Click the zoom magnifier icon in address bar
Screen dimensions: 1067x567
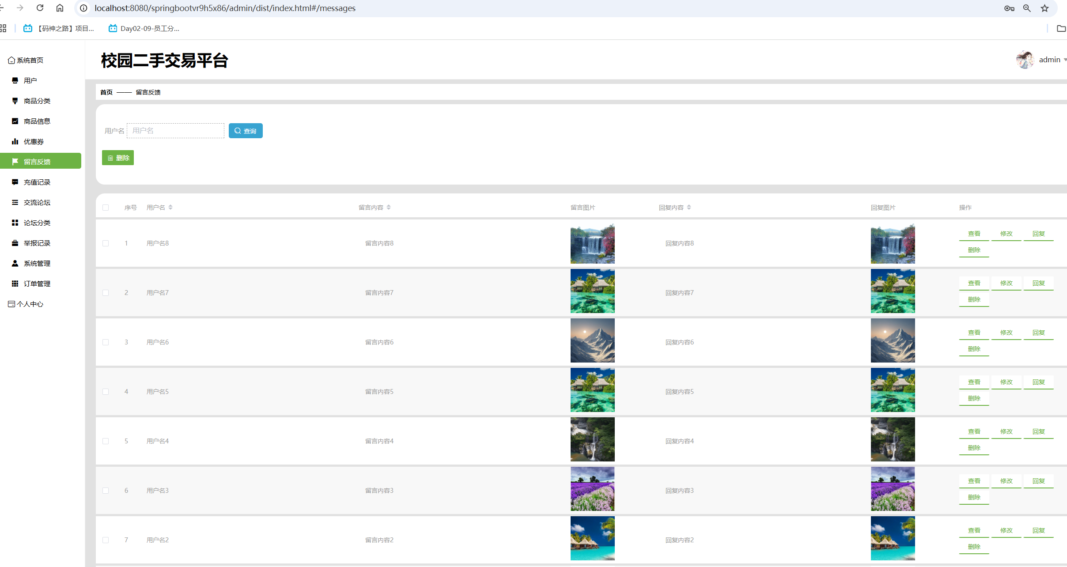coord(1027,8)
